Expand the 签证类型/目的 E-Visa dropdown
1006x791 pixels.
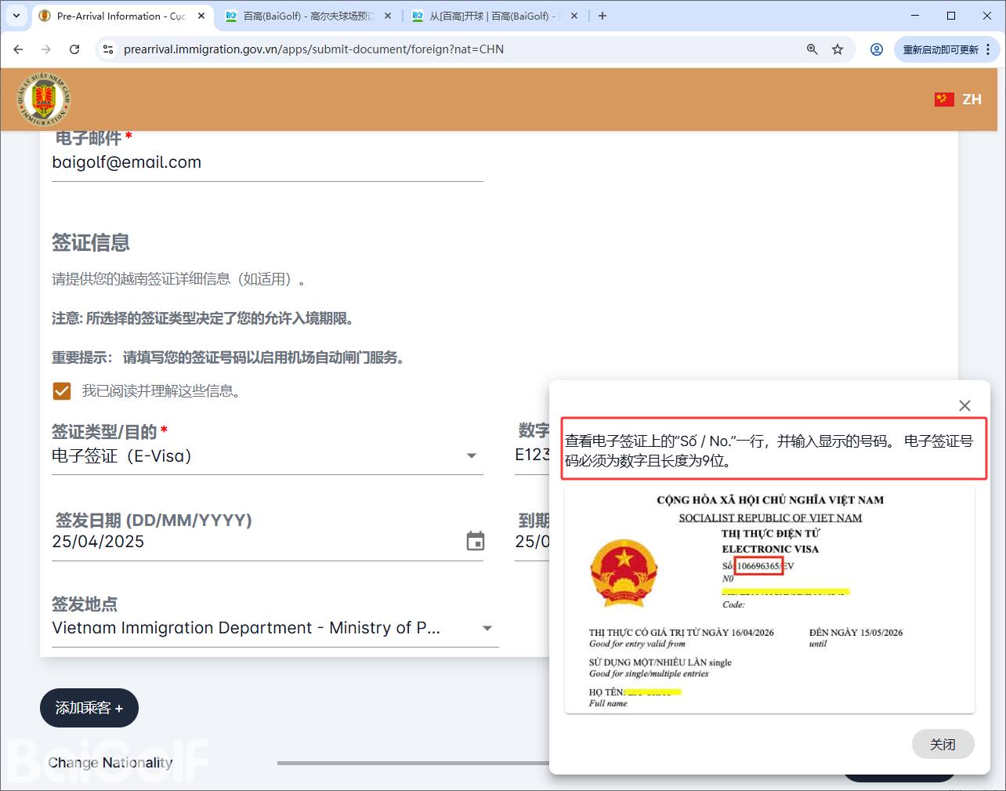coord(472,456)
